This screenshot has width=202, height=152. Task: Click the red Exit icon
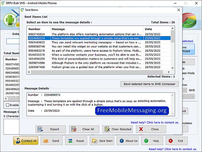coord(171,141)
